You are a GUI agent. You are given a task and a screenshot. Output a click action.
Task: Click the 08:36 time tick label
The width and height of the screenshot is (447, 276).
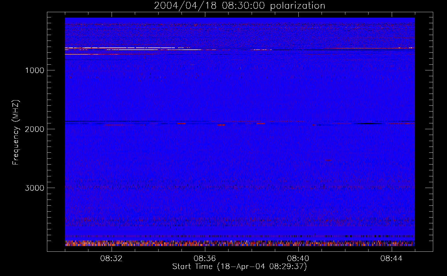(205, 259)
